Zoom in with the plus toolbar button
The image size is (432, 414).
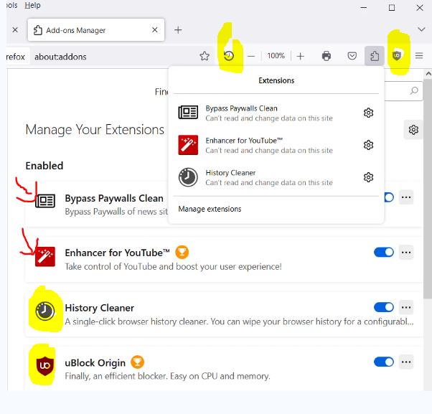[x=300, y=57]
